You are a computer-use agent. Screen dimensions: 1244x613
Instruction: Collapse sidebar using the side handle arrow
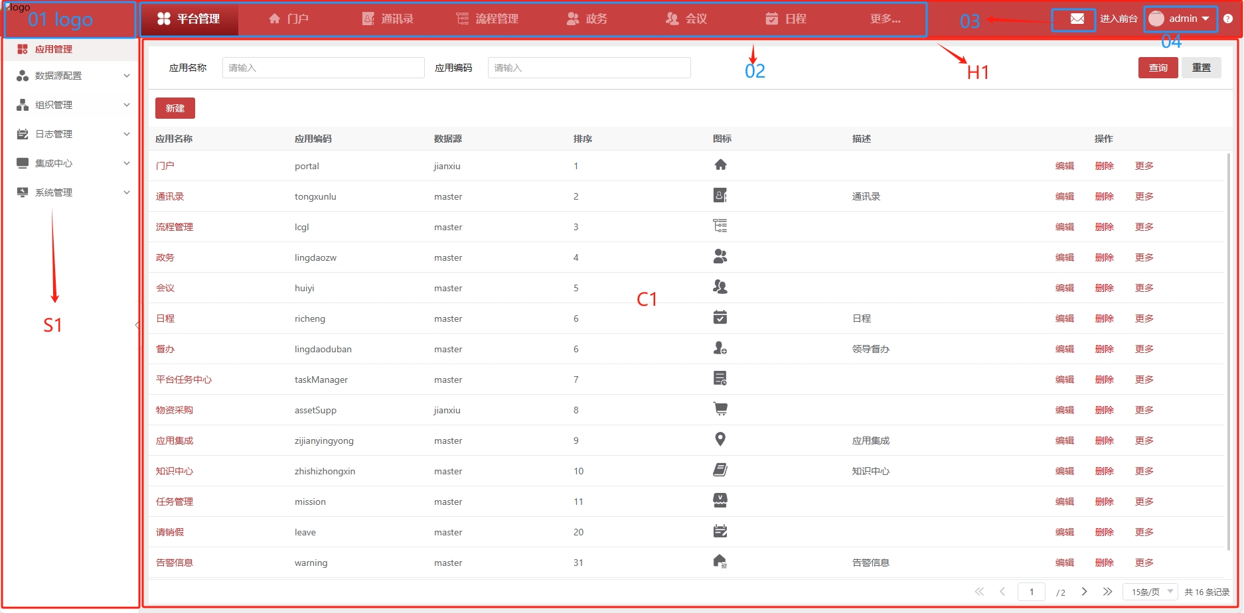[137, 325]
